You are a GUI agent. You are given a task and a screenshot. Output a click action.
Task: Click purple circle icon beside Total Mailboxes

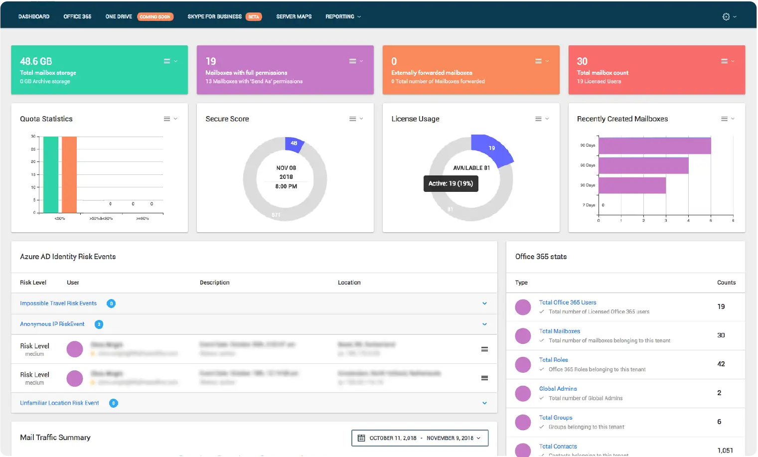coord(523,336)
